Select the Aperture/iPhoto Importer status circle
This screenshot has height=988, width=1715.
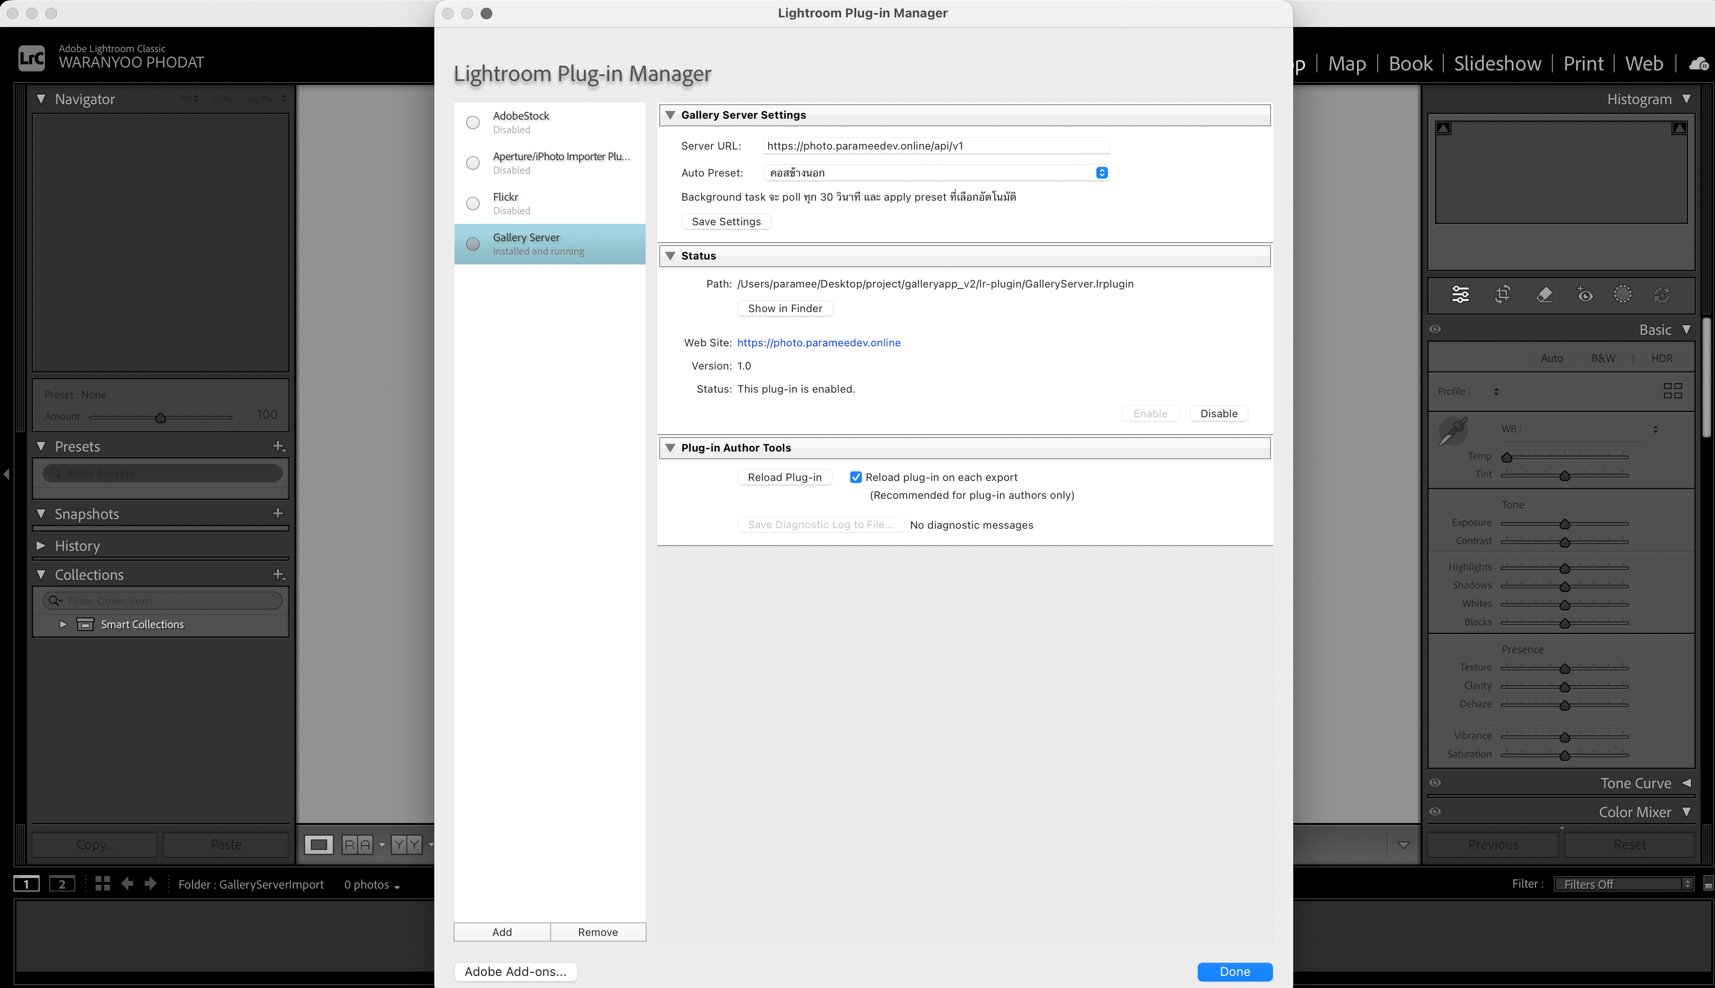(x=473, y=163)
